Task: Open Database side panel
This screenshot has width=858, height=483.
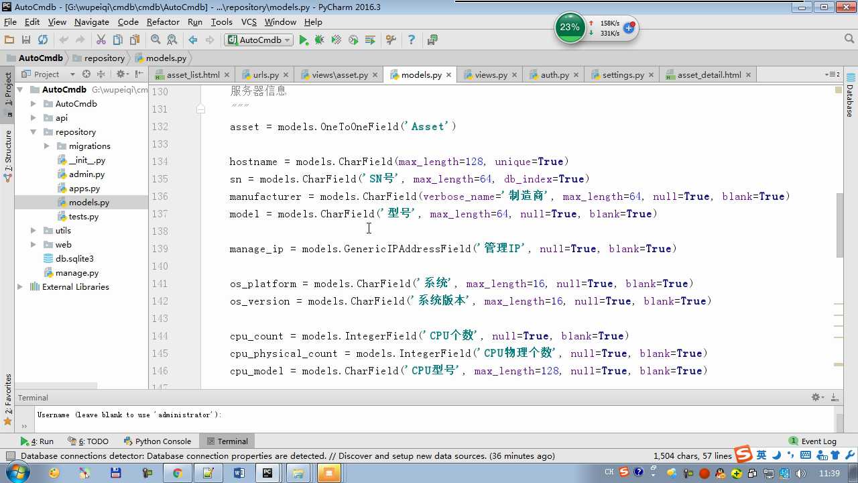Action: click(850, 95)
